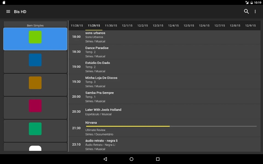Open the Nirvana program title
This screenshot has height=164, width=263.
point(91,123)
